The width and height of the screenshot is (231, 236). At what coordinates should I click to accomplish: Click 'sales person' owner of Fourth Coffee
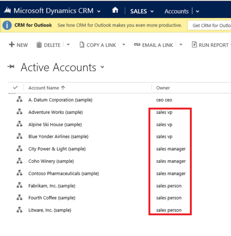tap(169, 198)
